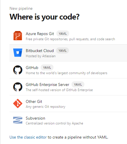Click the YAML badge beside Bitbucket Cloud
The height and width of the screenshot is (144, 127).
pos(62,51)
